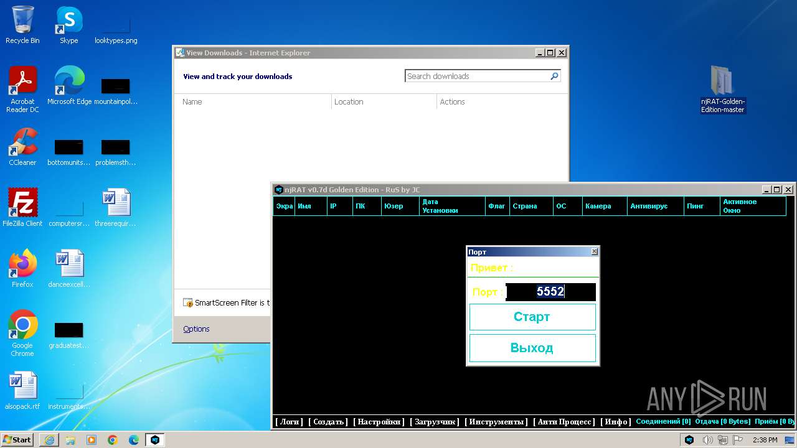Sort by the Камера column header

click(605, 206)
